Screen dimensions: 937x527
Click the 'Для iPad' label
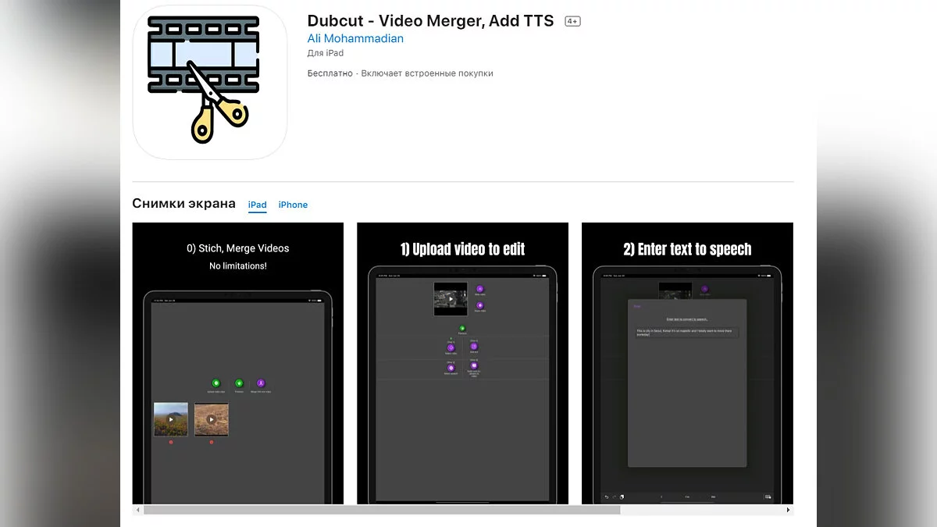tap(326, 53)
